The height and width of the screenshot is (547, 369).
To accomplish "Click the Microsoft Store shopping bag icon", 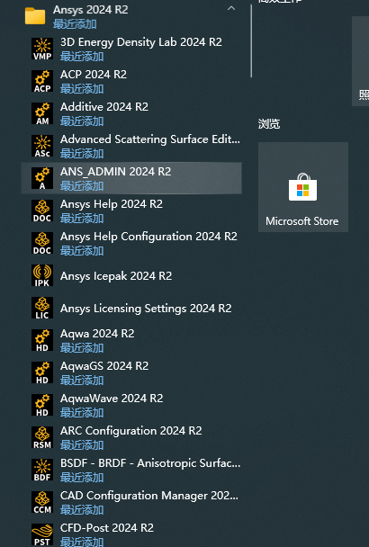I will (x=303, y=187).
